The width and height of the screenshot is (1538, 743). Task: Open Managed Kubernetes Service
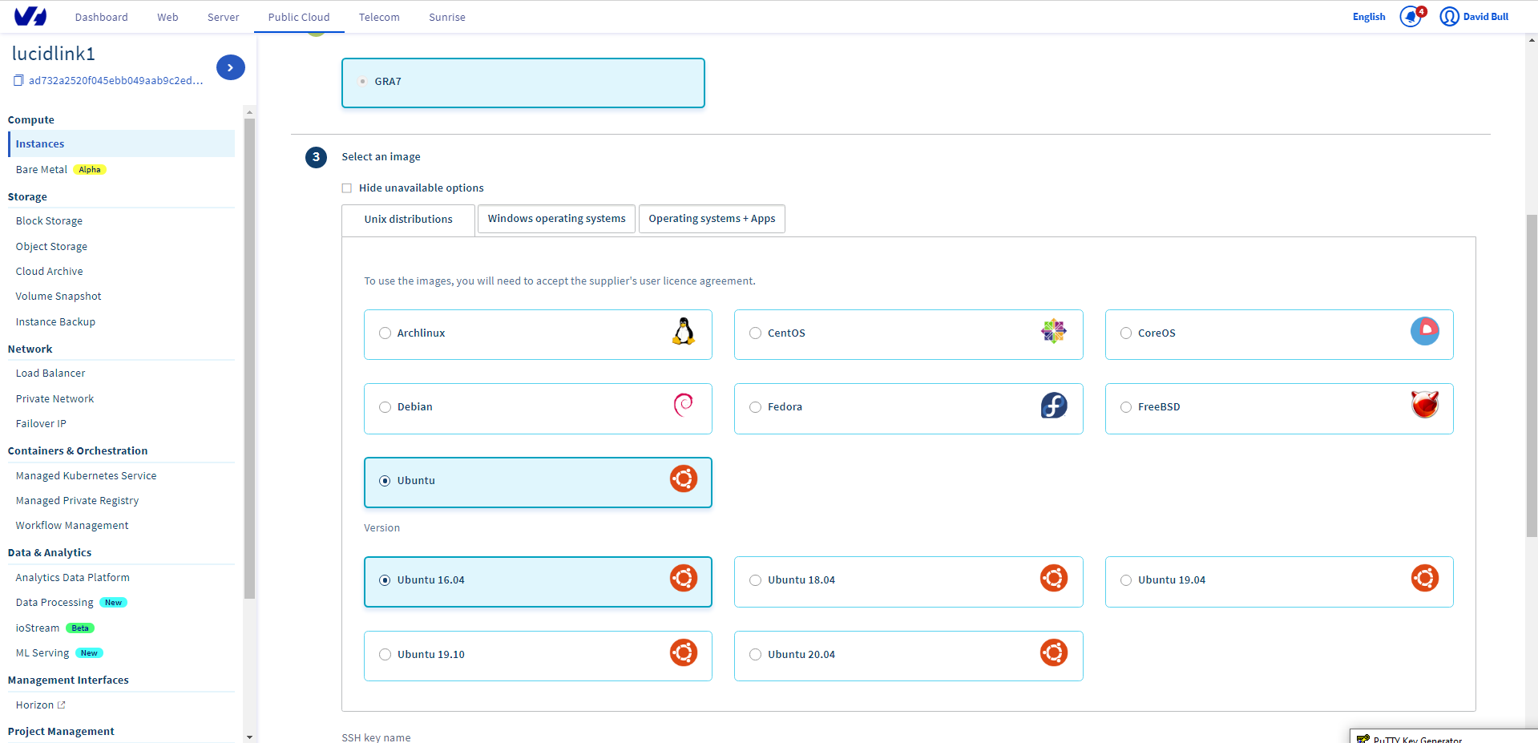pyautogui.click(x=86, y=476)
